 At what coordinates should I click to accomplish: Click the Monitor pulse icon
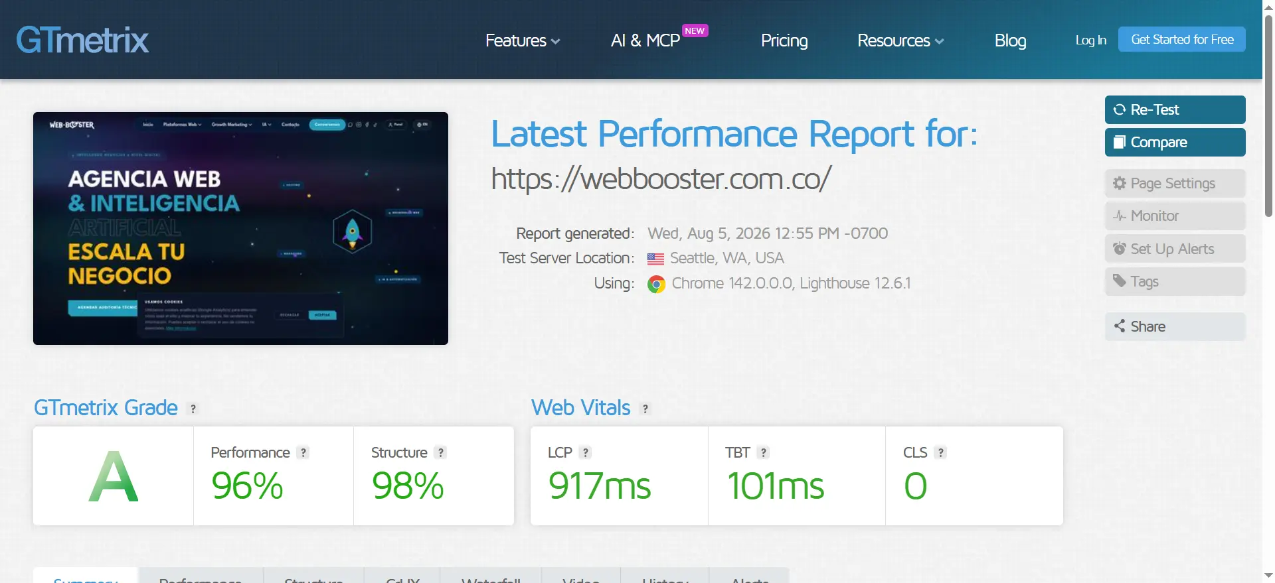click(1120, 216)
